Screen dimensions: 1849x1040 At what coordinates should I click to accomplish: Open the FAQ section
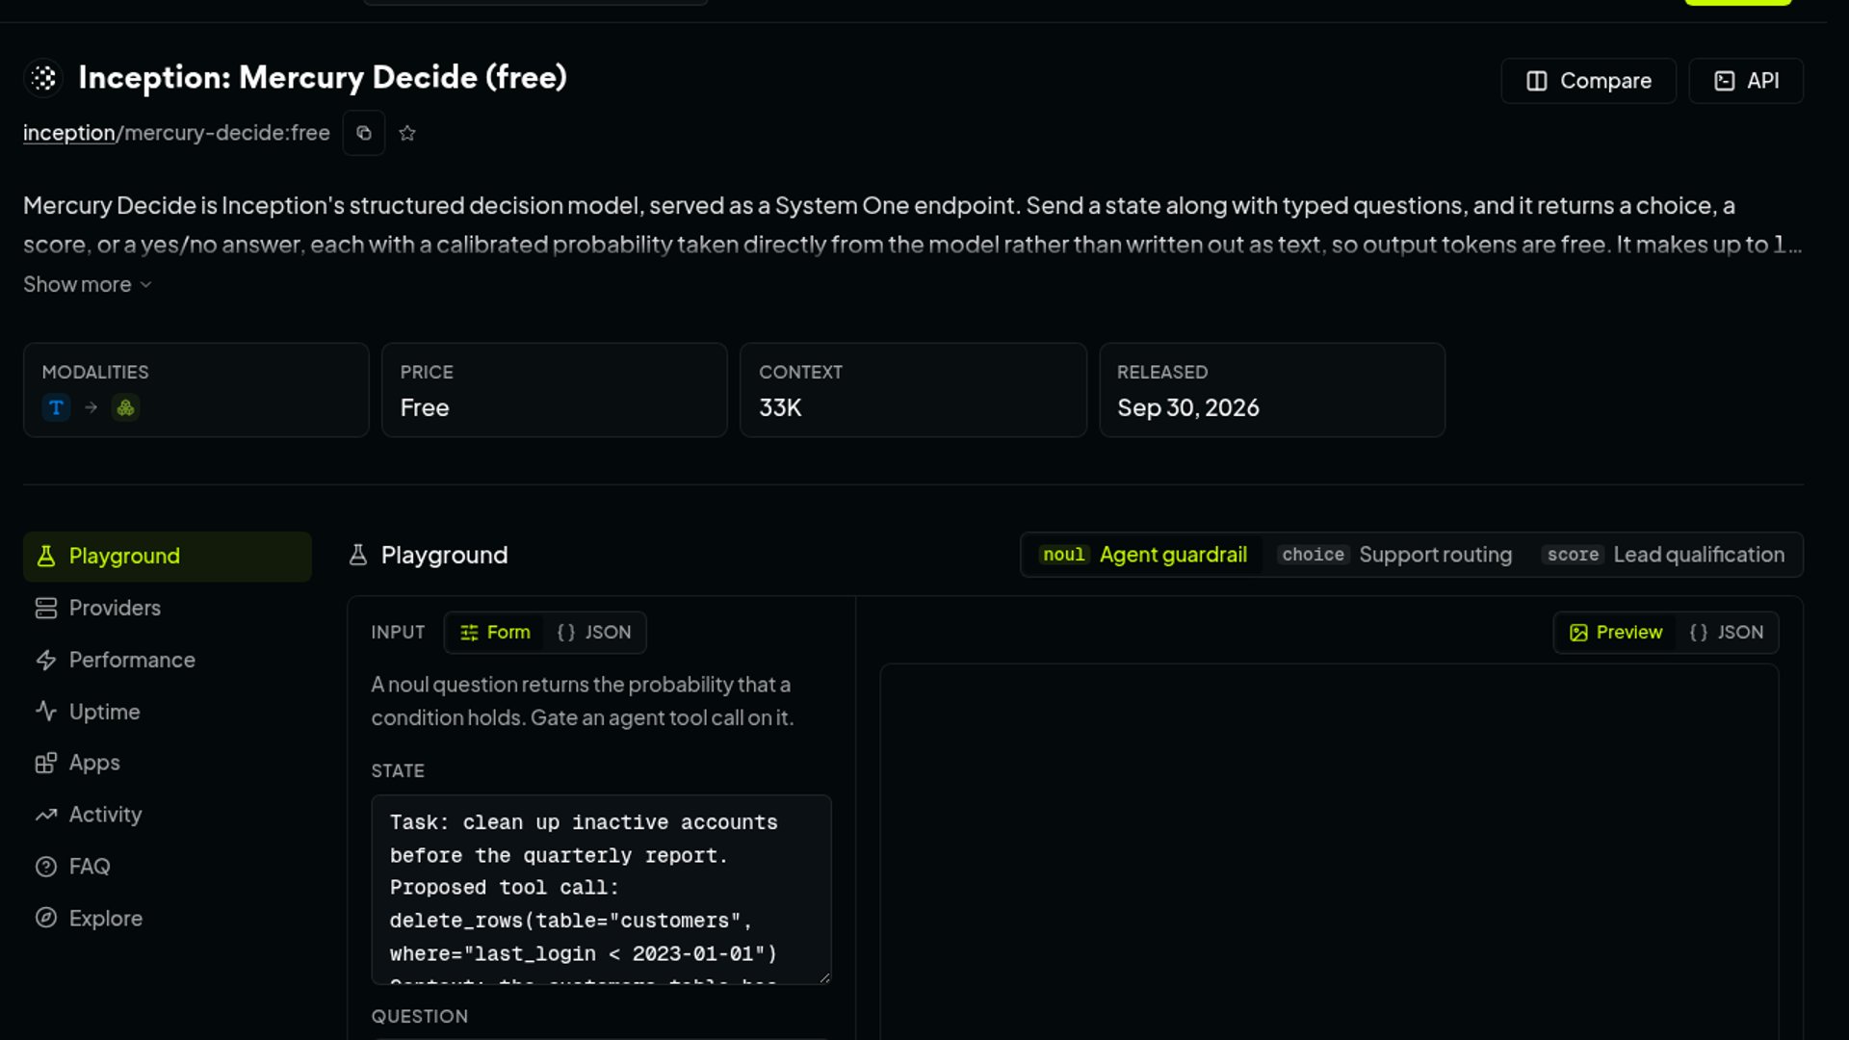pos(168,868)
